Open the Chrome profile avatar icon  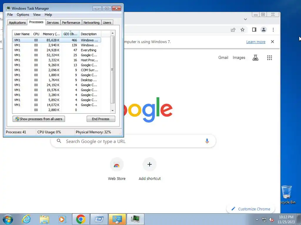(x=264, y=30)
